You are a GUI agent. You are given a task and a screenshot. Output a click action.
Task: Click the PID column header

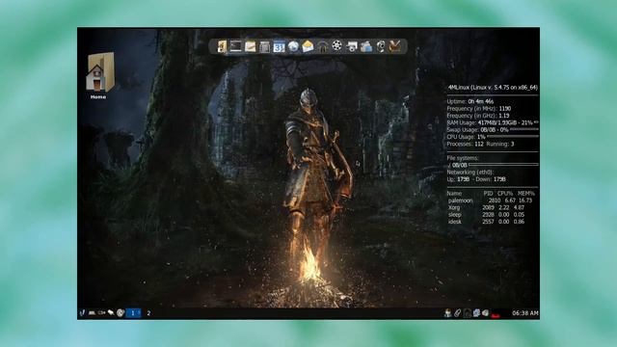click(488, 194)
